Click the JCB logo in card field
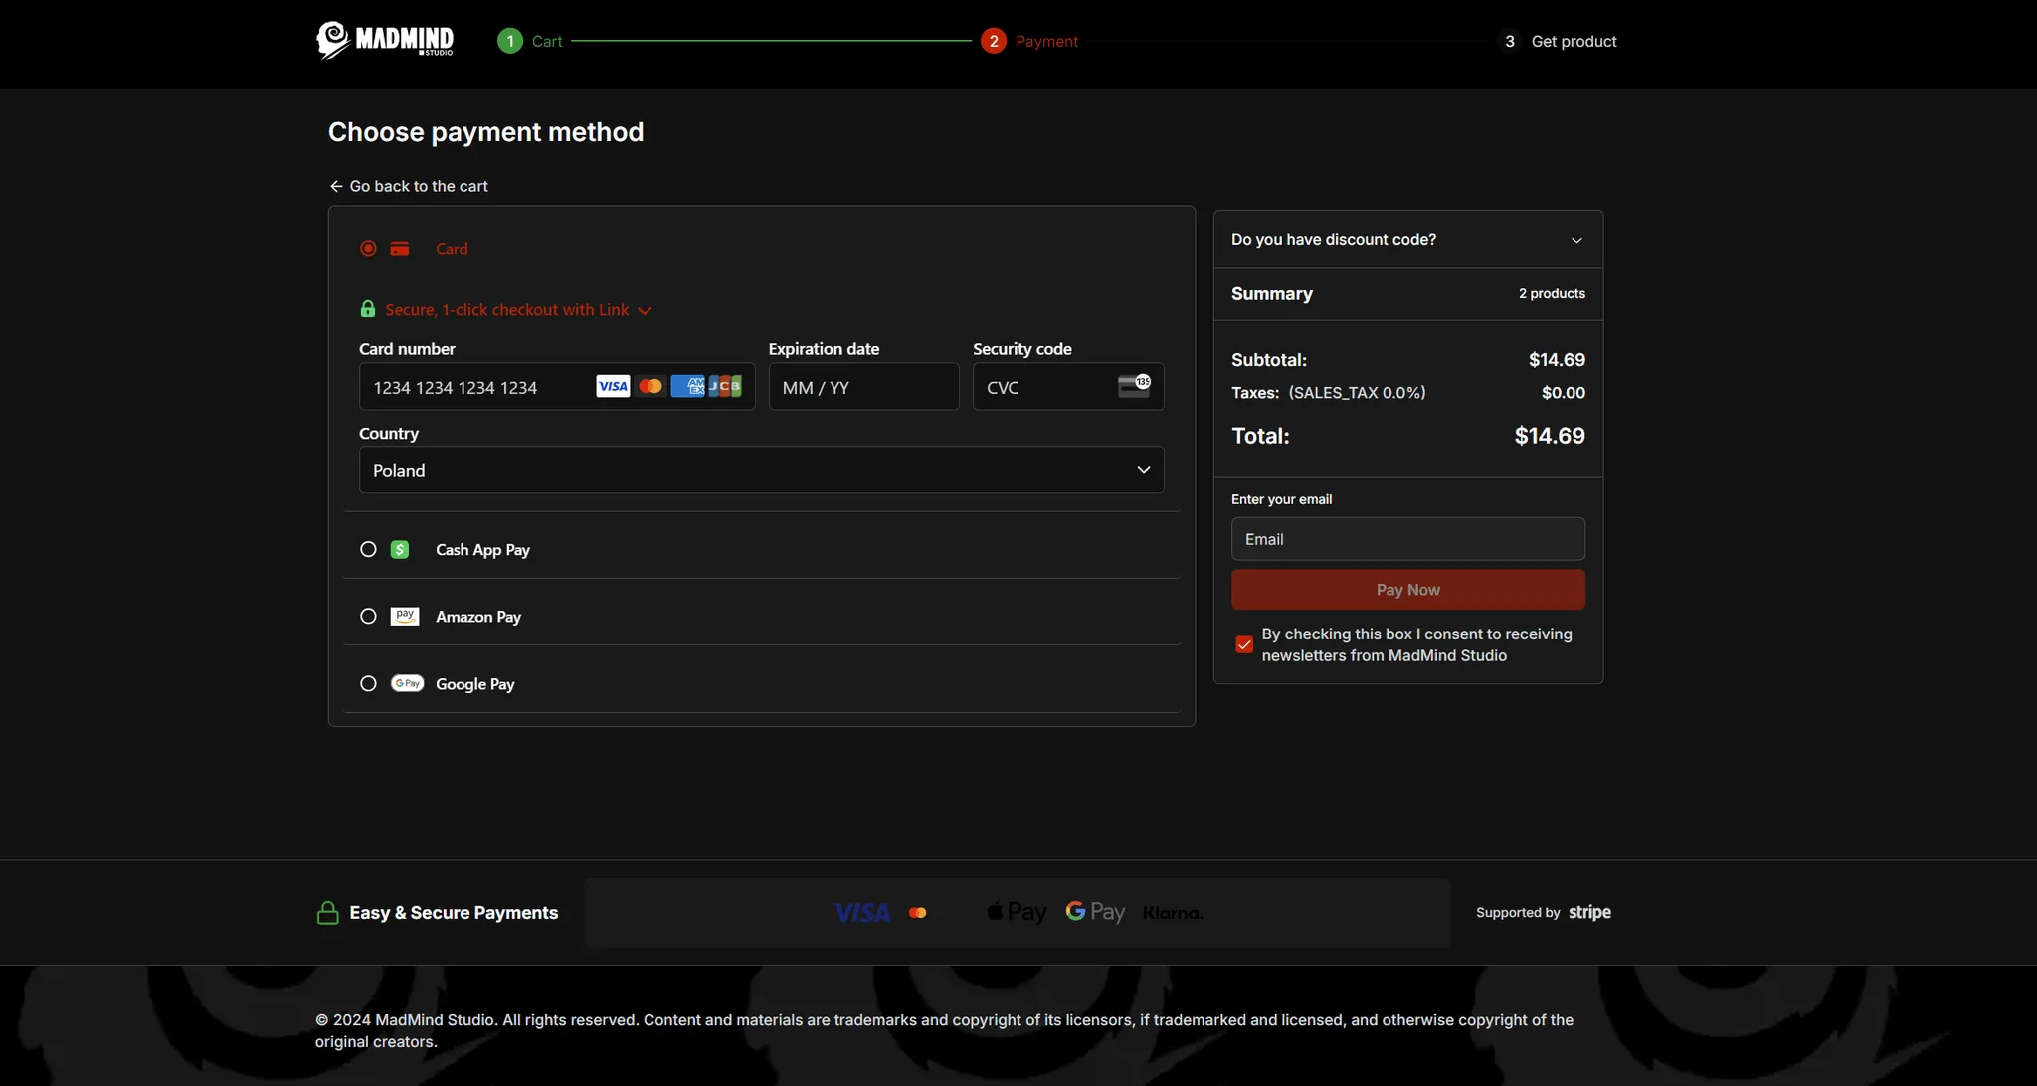The width and height of the screenshot is (2037, 1086). click(725, 386)
